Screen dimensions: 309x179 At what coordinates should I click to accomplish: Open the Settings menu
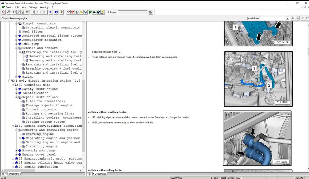pos(33,7)
